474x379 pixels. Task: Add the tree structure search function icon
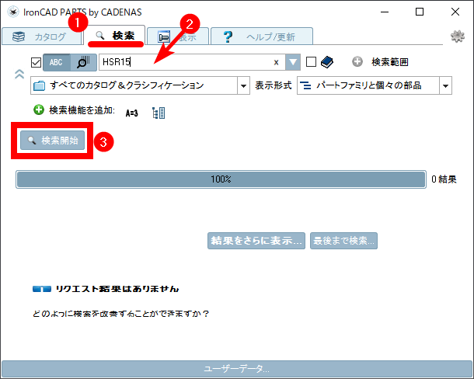(159, 113)
